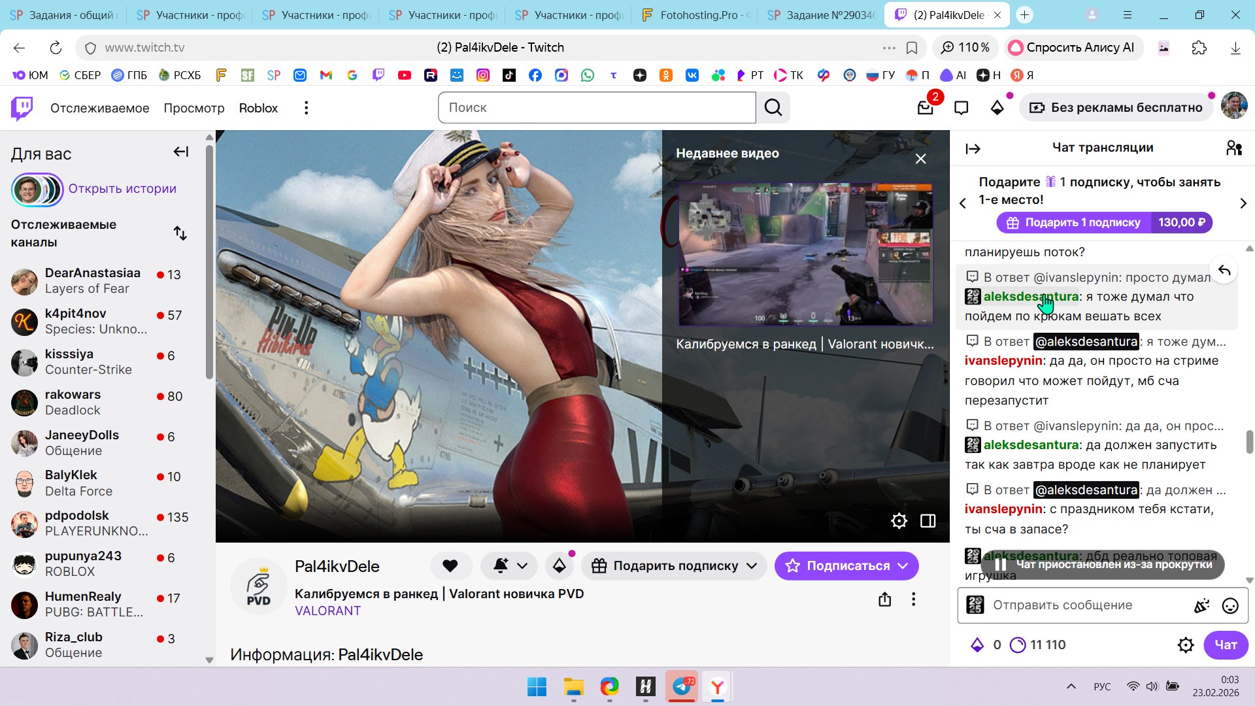Open the 'Отслеживаемое' navigation tab

point(99,108)
